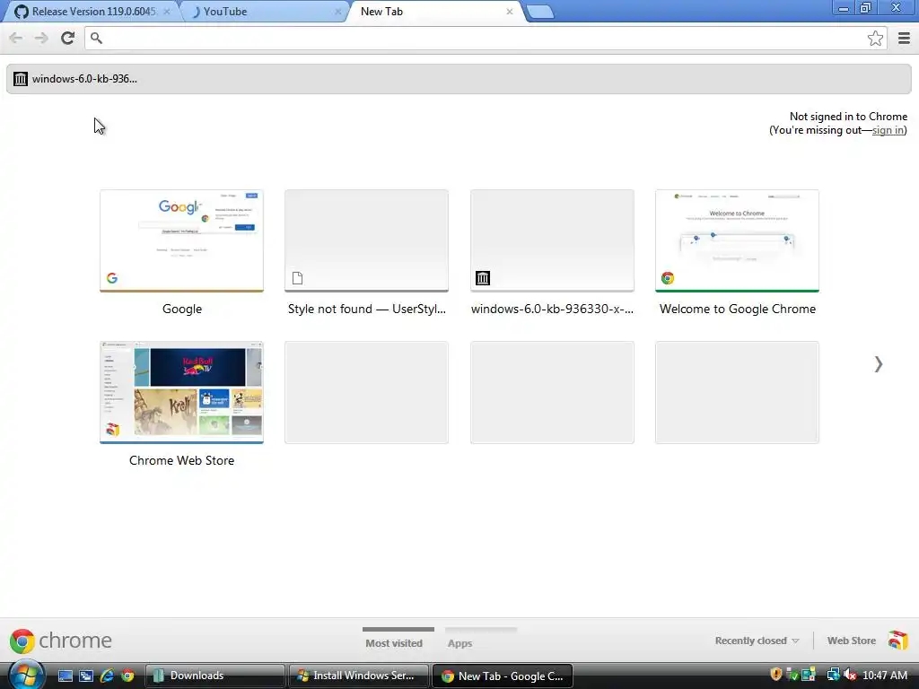Click the browser Forward arrow
The image size is (919, 689).
41,38
